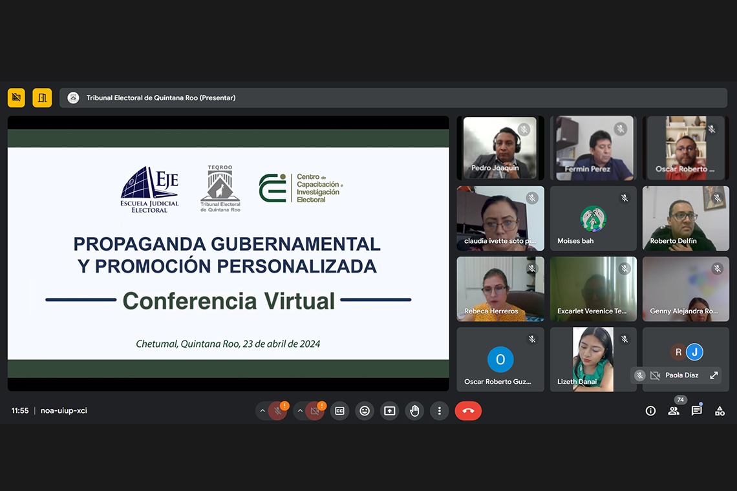The image size is (737, 491).
Task: Turn on closed captions
Action: [x=339, y=411]
